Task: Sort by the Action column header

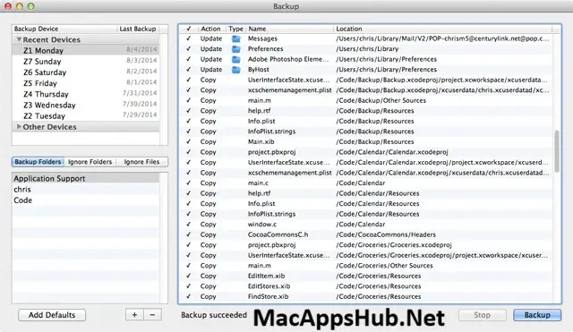Action: (x=210, y=29)
